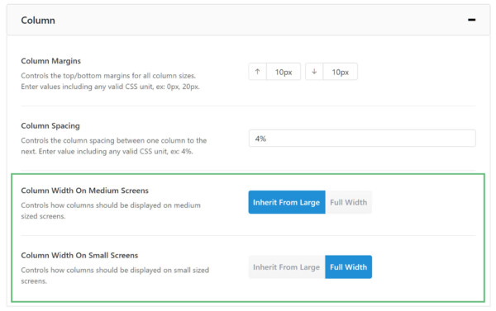496x311 pixels.
Task: Click the Column Spacing description text
Action: click(114, 146)
